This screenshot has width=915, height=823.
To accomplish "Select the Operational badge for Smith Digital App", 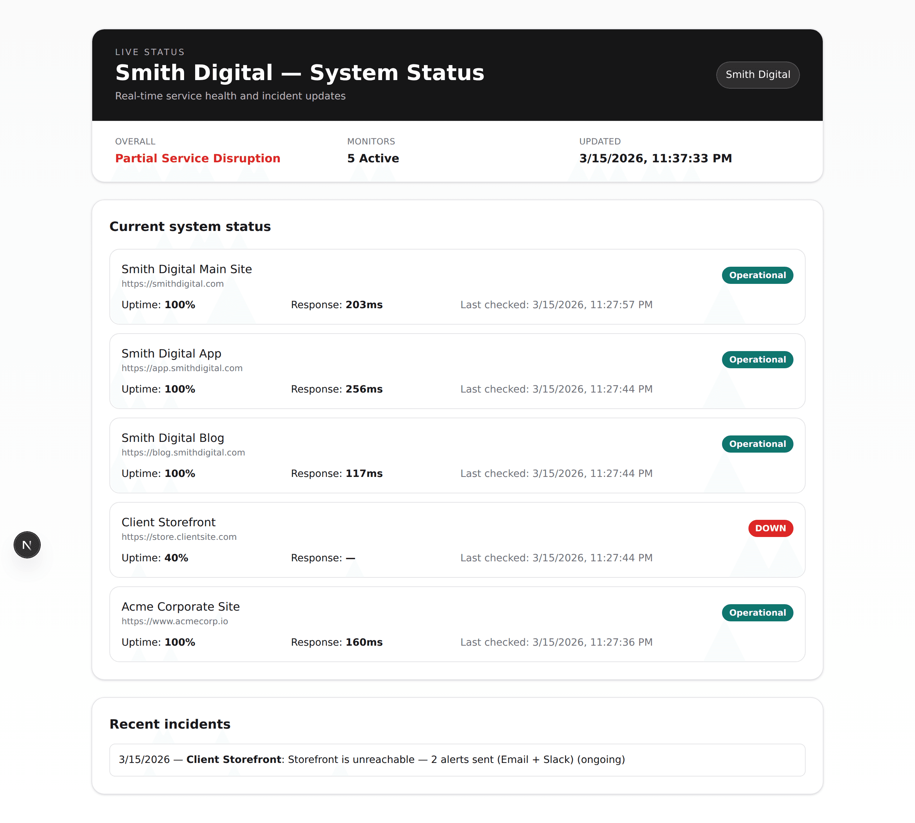I will (757, 360).
